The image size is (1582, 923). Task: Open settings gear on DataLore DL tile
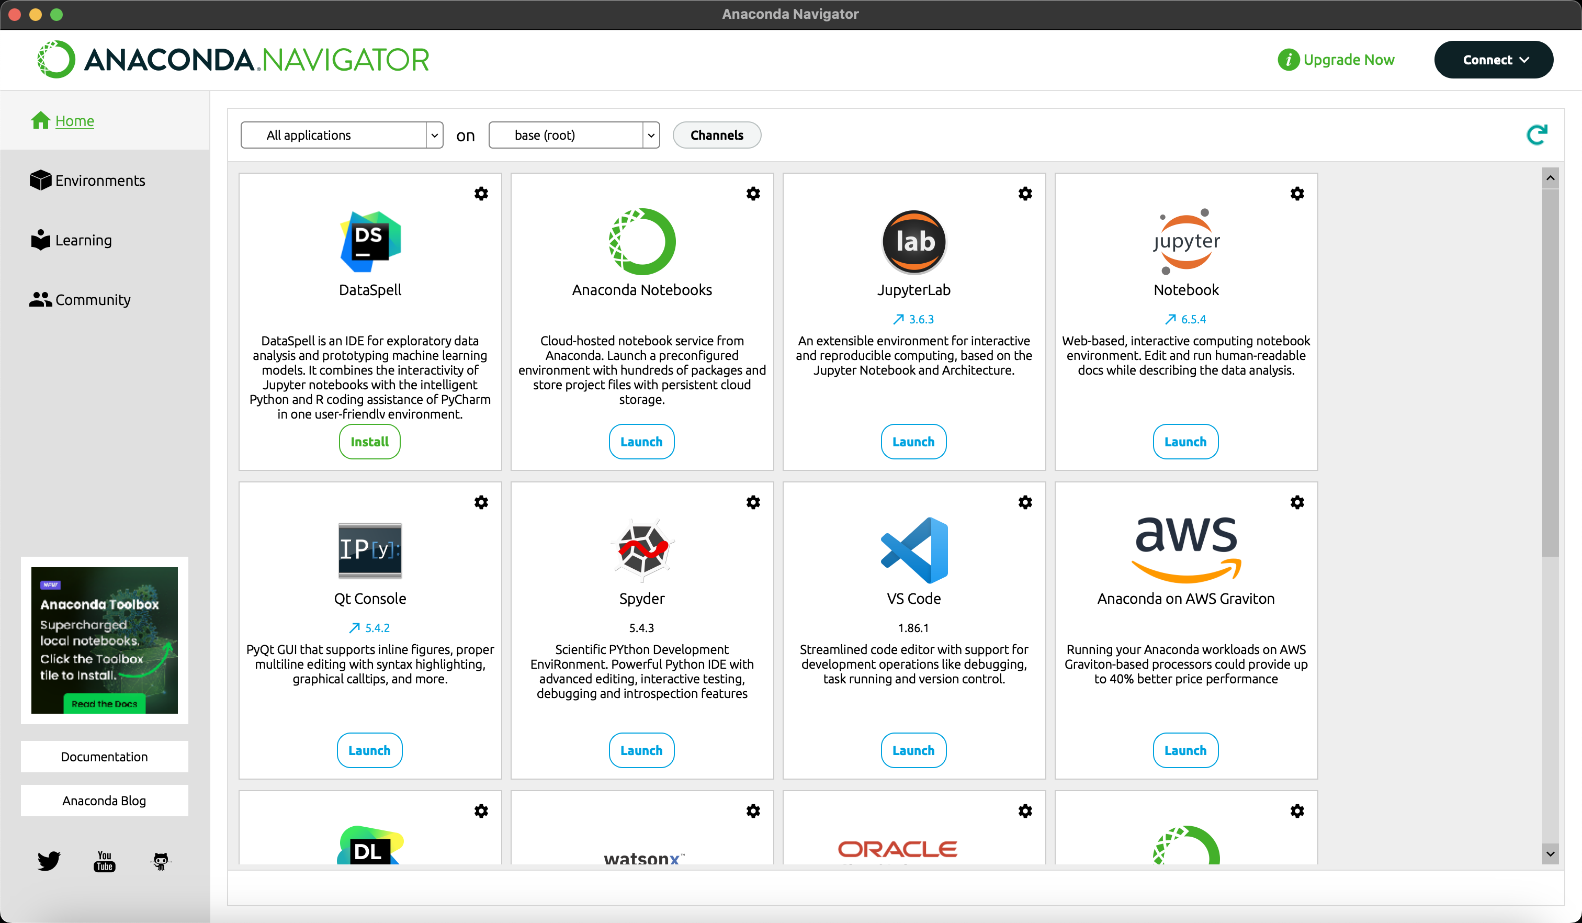(x=481, y=811)
